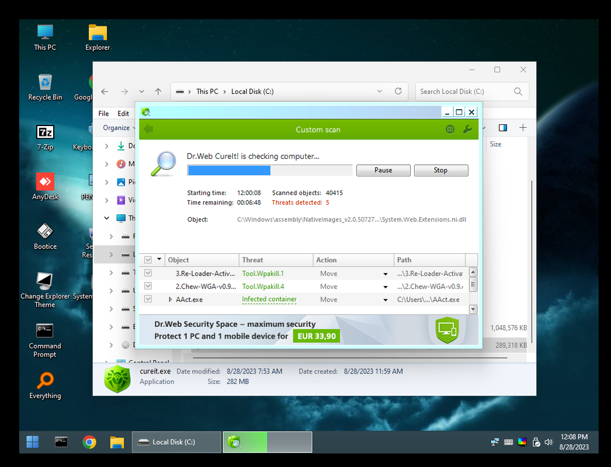
Task: Stop the Dr.Web scan
Action: [x=440, y=170]
